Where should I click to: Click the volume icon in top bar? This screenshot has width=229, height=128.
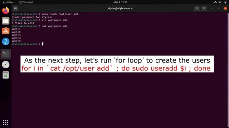pyautogui.click(x=220, y=2)
